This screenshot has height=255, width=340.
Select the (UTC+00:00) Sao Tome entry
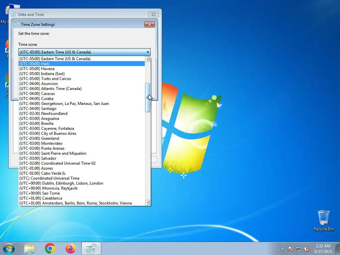pyautogui.click(x=82, y=193)
